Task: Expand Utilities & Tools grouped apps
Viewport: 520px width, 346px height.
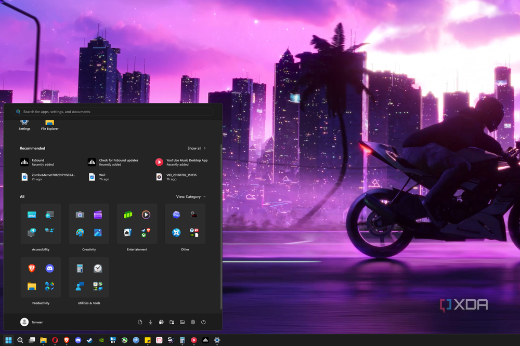Action: [98, 286]
